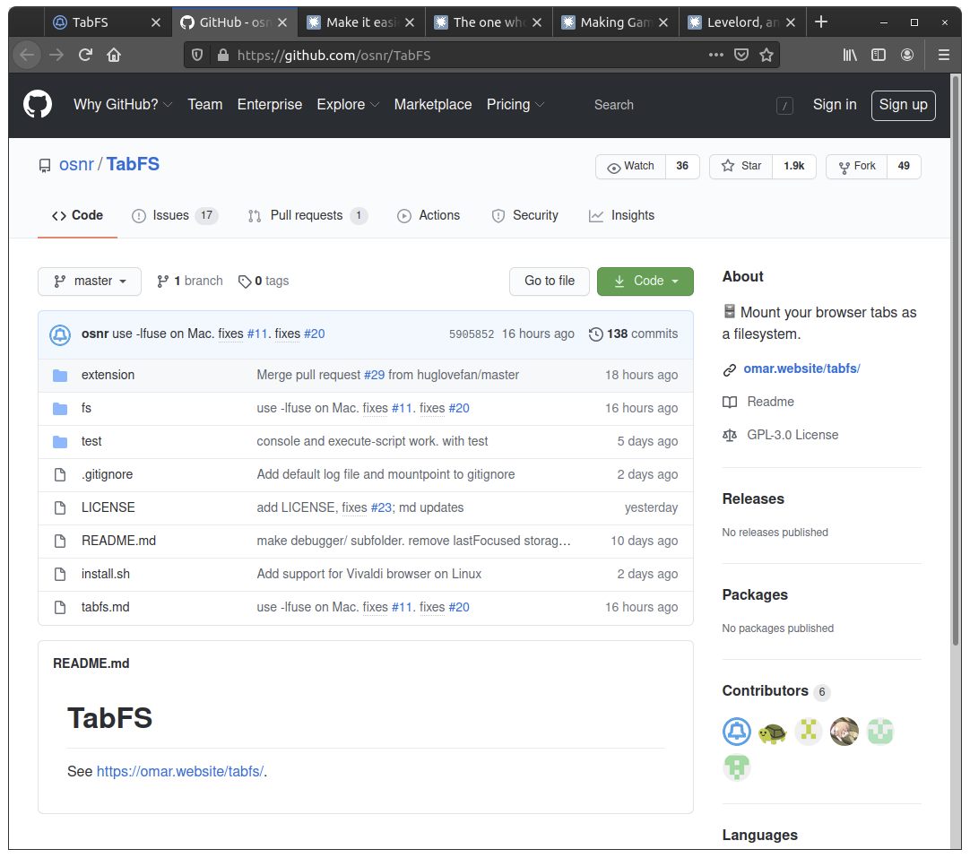Screen dimensions: 970x858
Task: Click the browser forward arrow
Action: pyautogui.click(x=56, y=55)
